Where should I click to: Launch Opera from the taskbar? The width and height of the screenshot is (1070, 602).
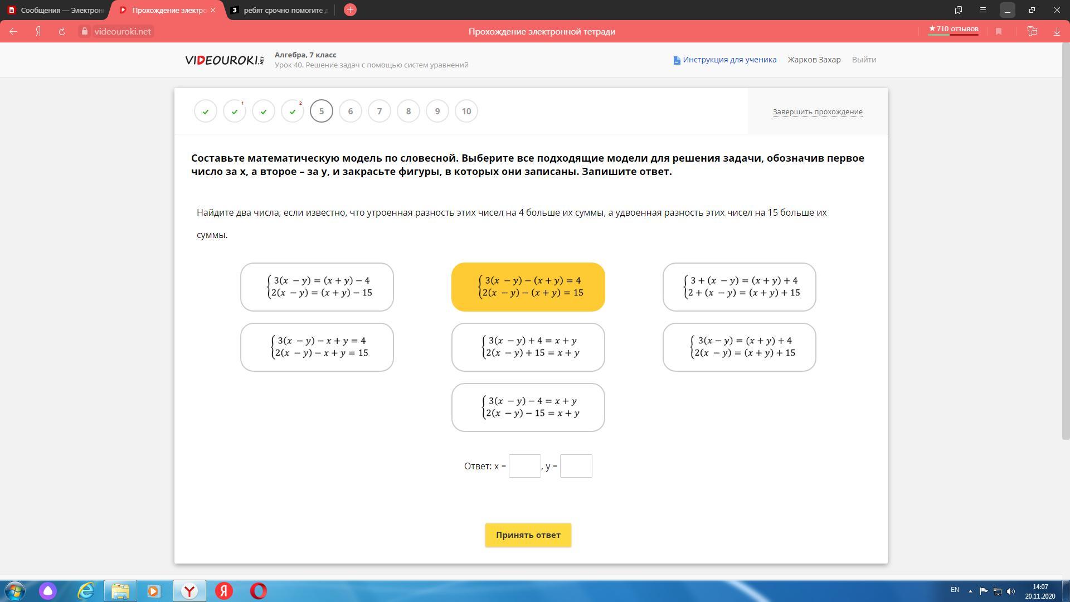click(259, 591)
